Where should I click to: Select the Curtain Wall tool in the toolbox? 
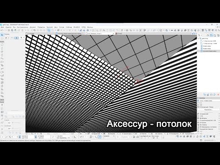point(2,83)
